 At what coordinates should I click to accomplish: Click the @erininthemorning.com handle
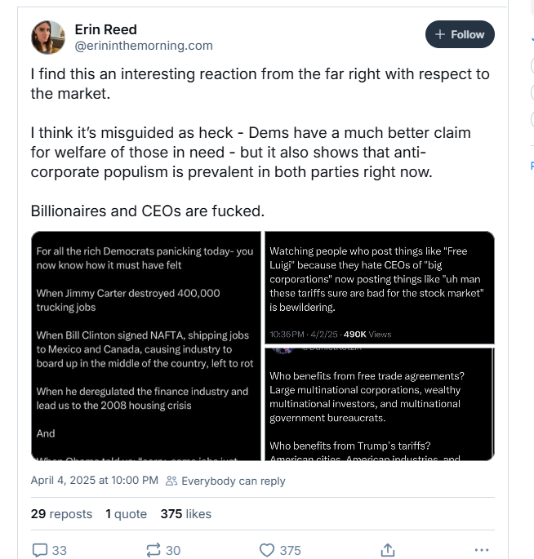tap(144, 46)
